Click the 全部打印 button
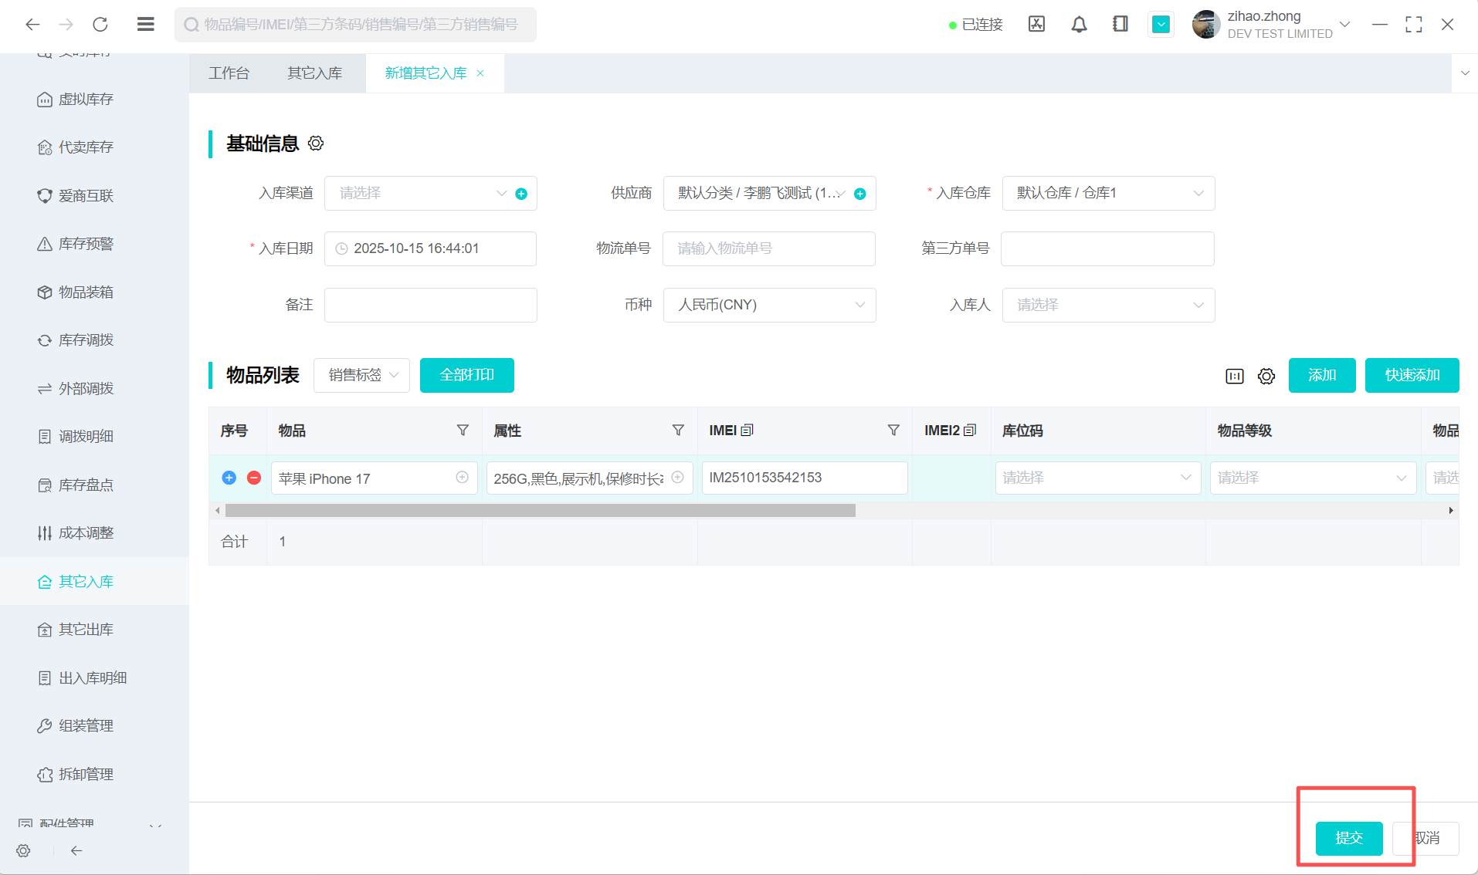Screen dimensions: 1478x875 tap(466, 375)
